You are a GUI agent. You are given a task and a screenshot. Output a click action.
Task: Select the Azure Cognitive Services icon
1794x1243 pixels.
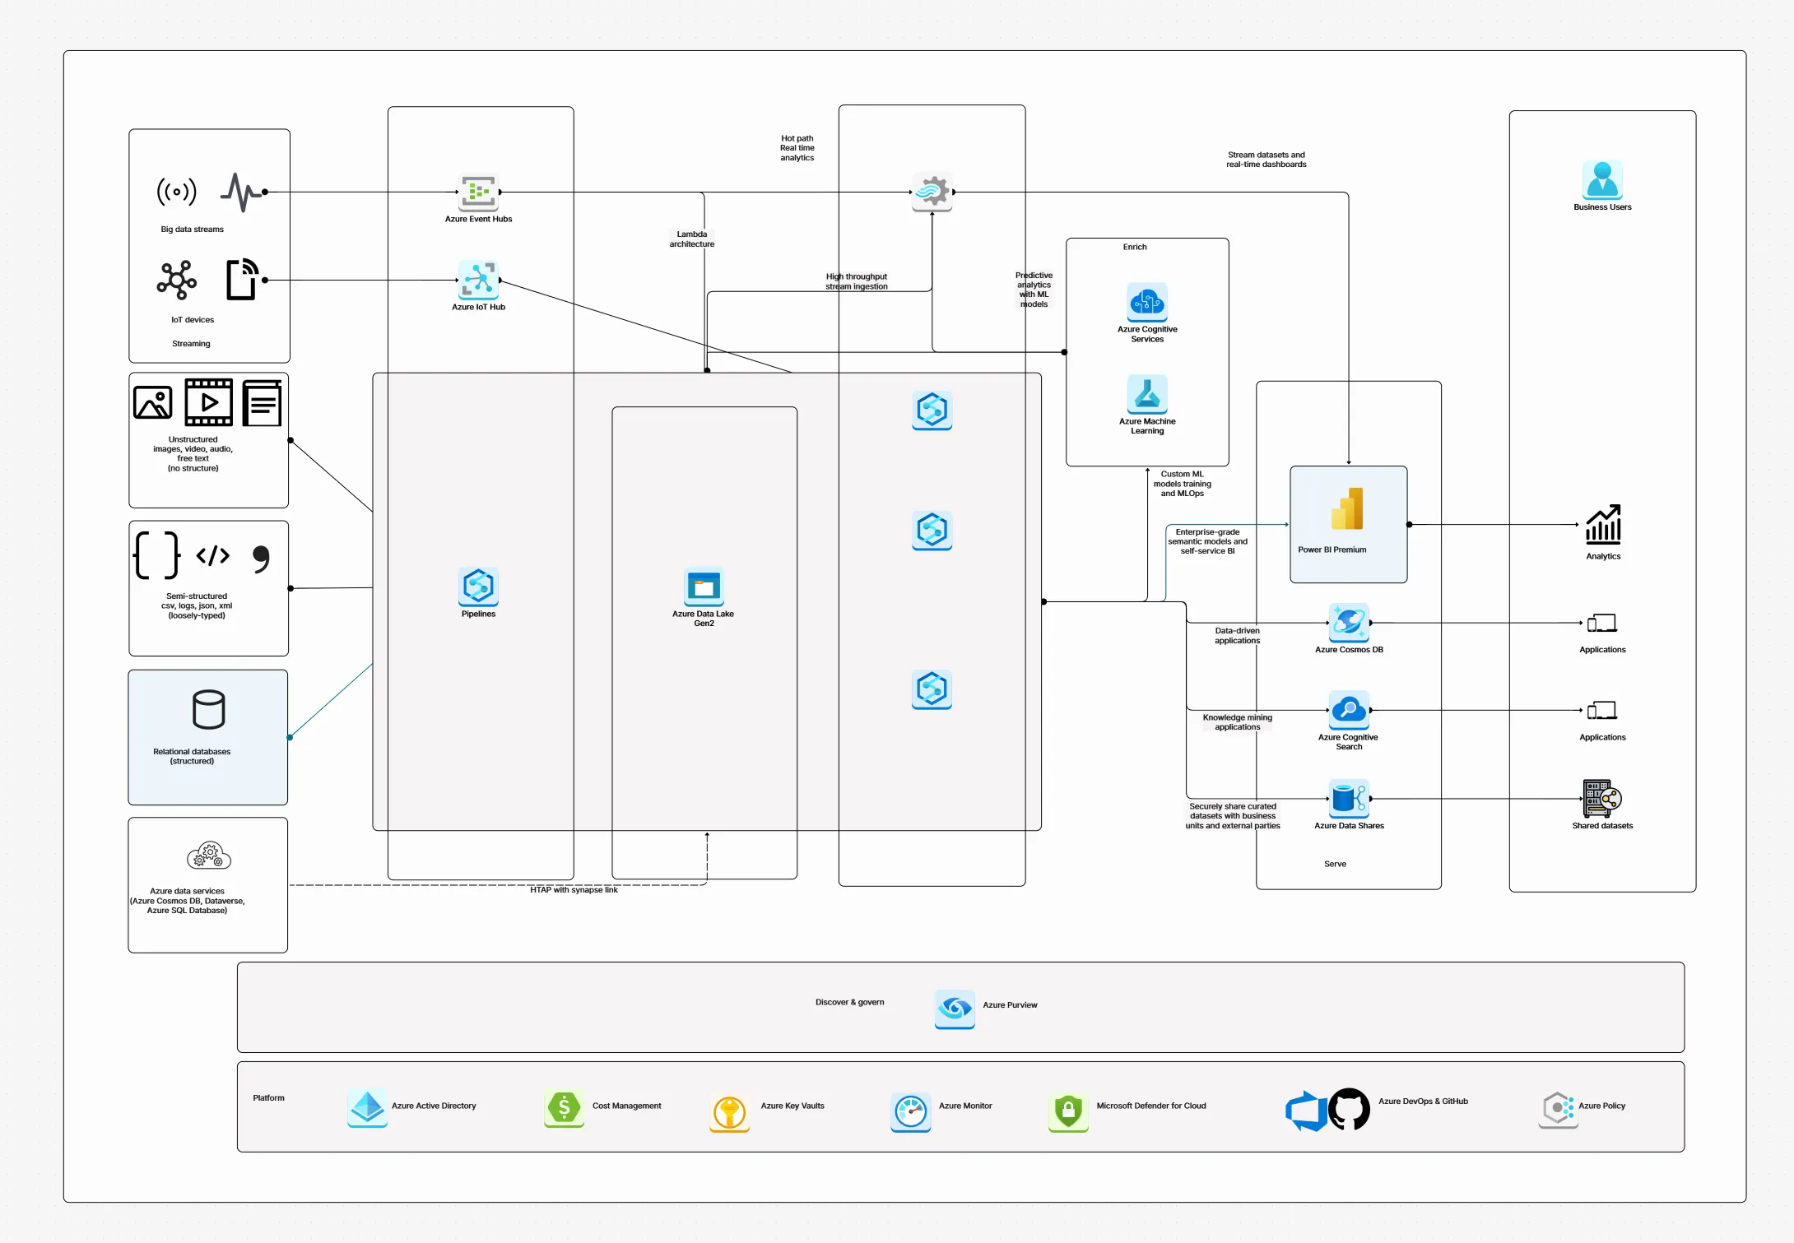click(1147, 303)
